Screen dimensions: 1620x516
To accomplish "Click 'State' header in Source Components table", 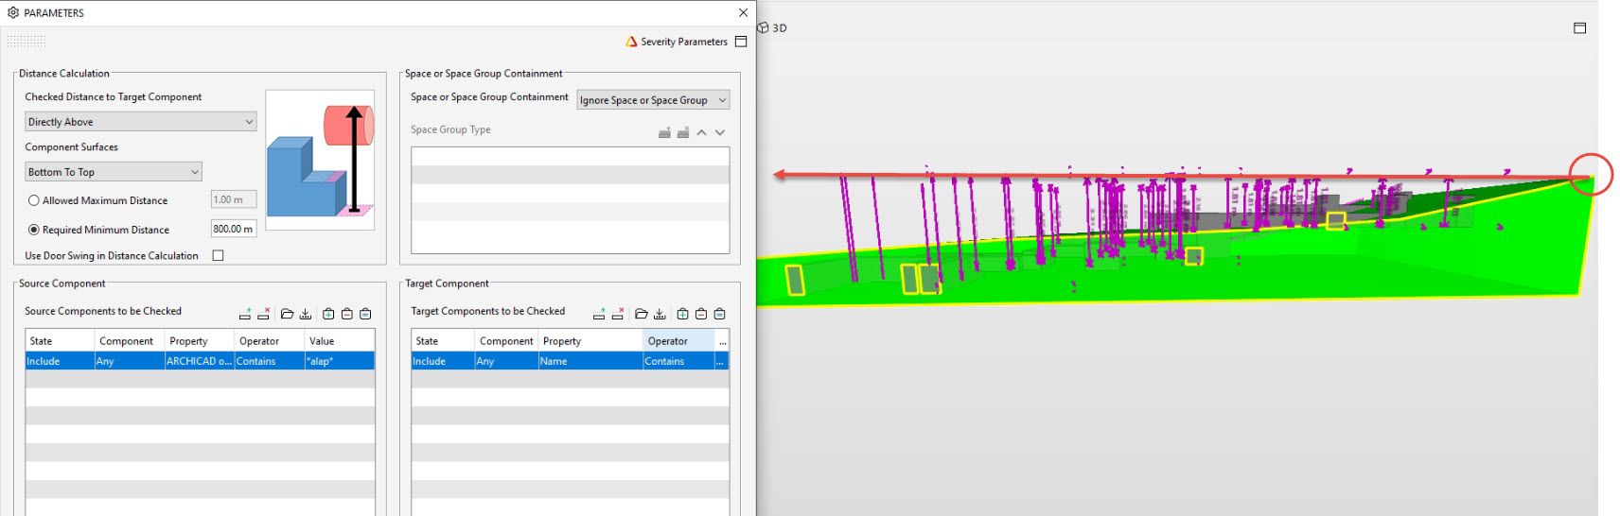I will point(60,341).
